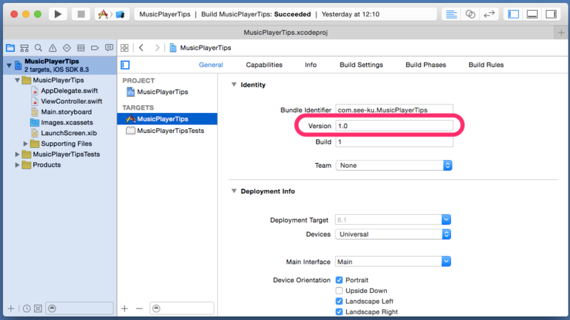The image size is (570, 320).
Task: Add a new file in navigator
Action: (x=11, y=309)
